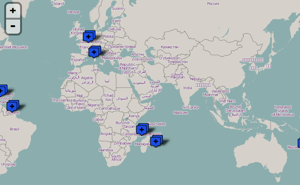The height and width of the screenshot is (185, 300).
Task: Click the South Africa label
Action: [116, 158]
